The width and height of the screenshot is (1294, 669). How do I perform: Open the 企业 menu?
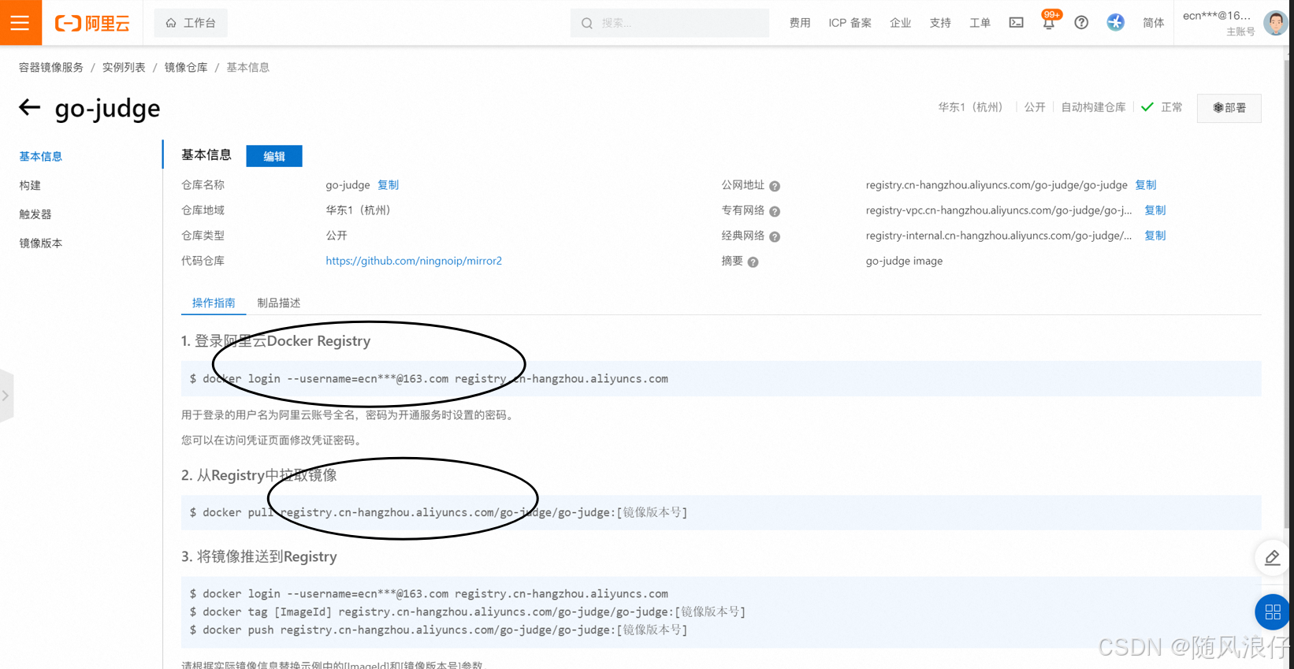click(900, 23)
